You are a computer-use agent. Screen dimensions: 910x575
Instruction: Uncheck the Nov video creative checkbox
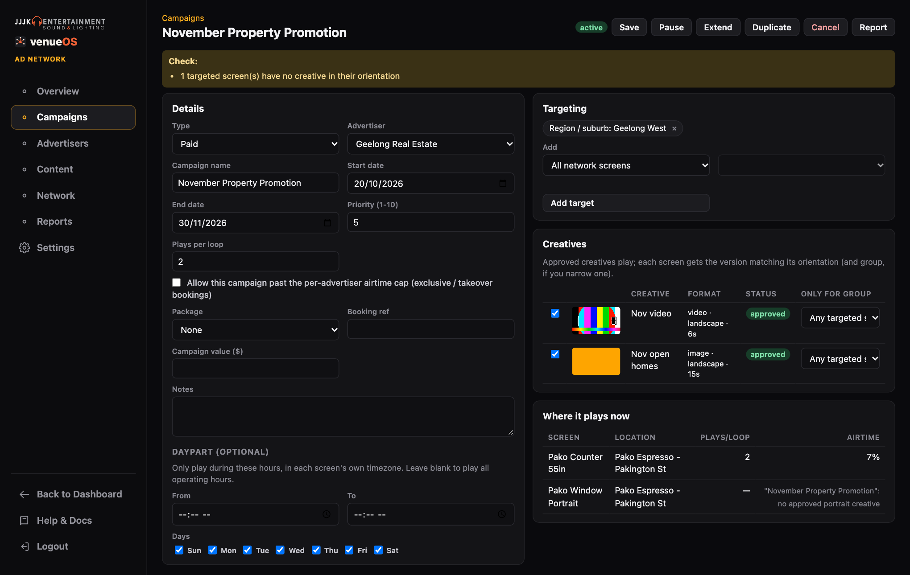[x=555, y=313]
